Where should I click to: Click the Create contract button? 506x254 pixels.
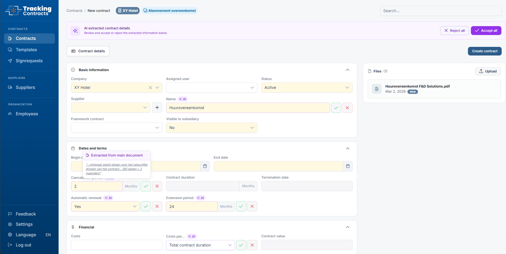(x=484, y=51)
